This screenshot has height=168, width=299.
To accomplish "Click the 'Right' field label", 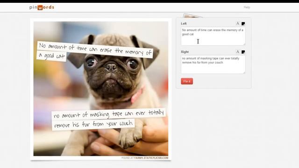I will tap(185, 52).
